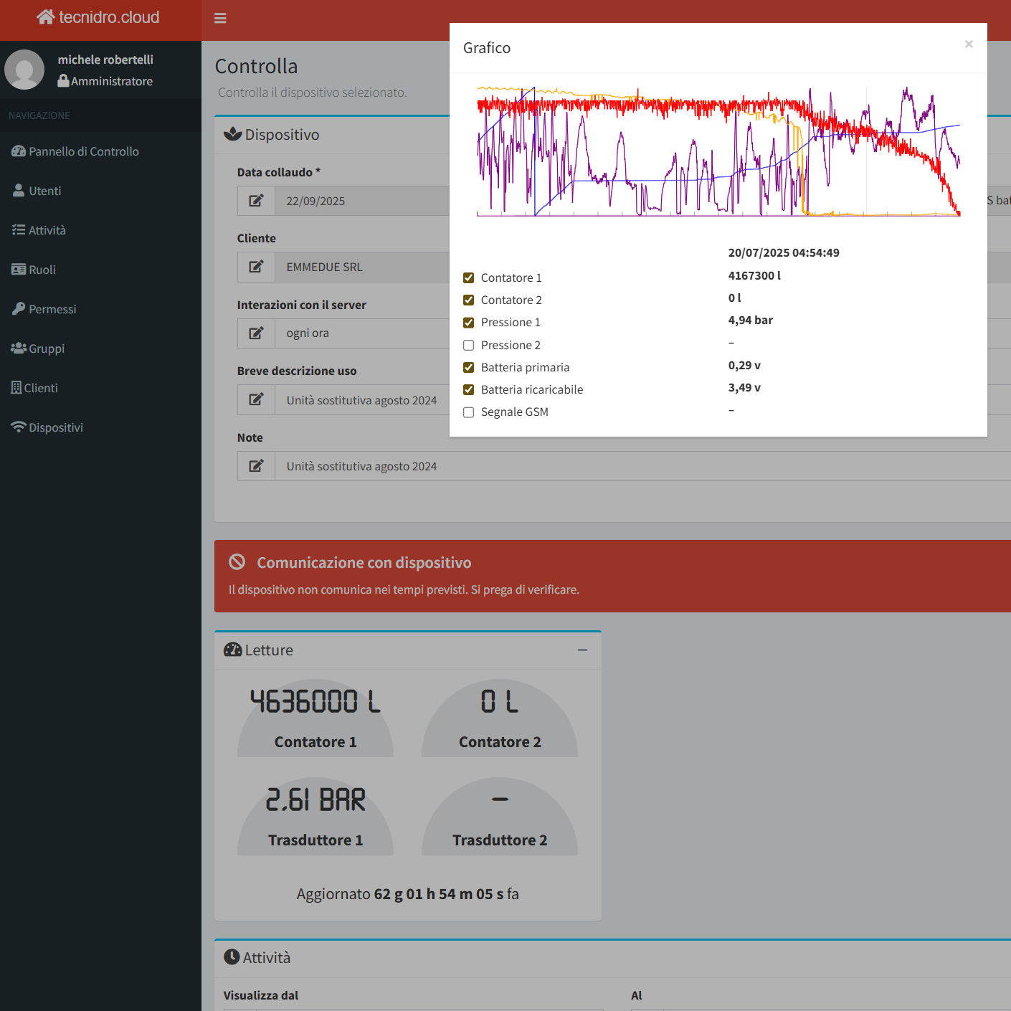Collapse the Letture panel
1011x1011 pixels.
[x=582, y=650]
